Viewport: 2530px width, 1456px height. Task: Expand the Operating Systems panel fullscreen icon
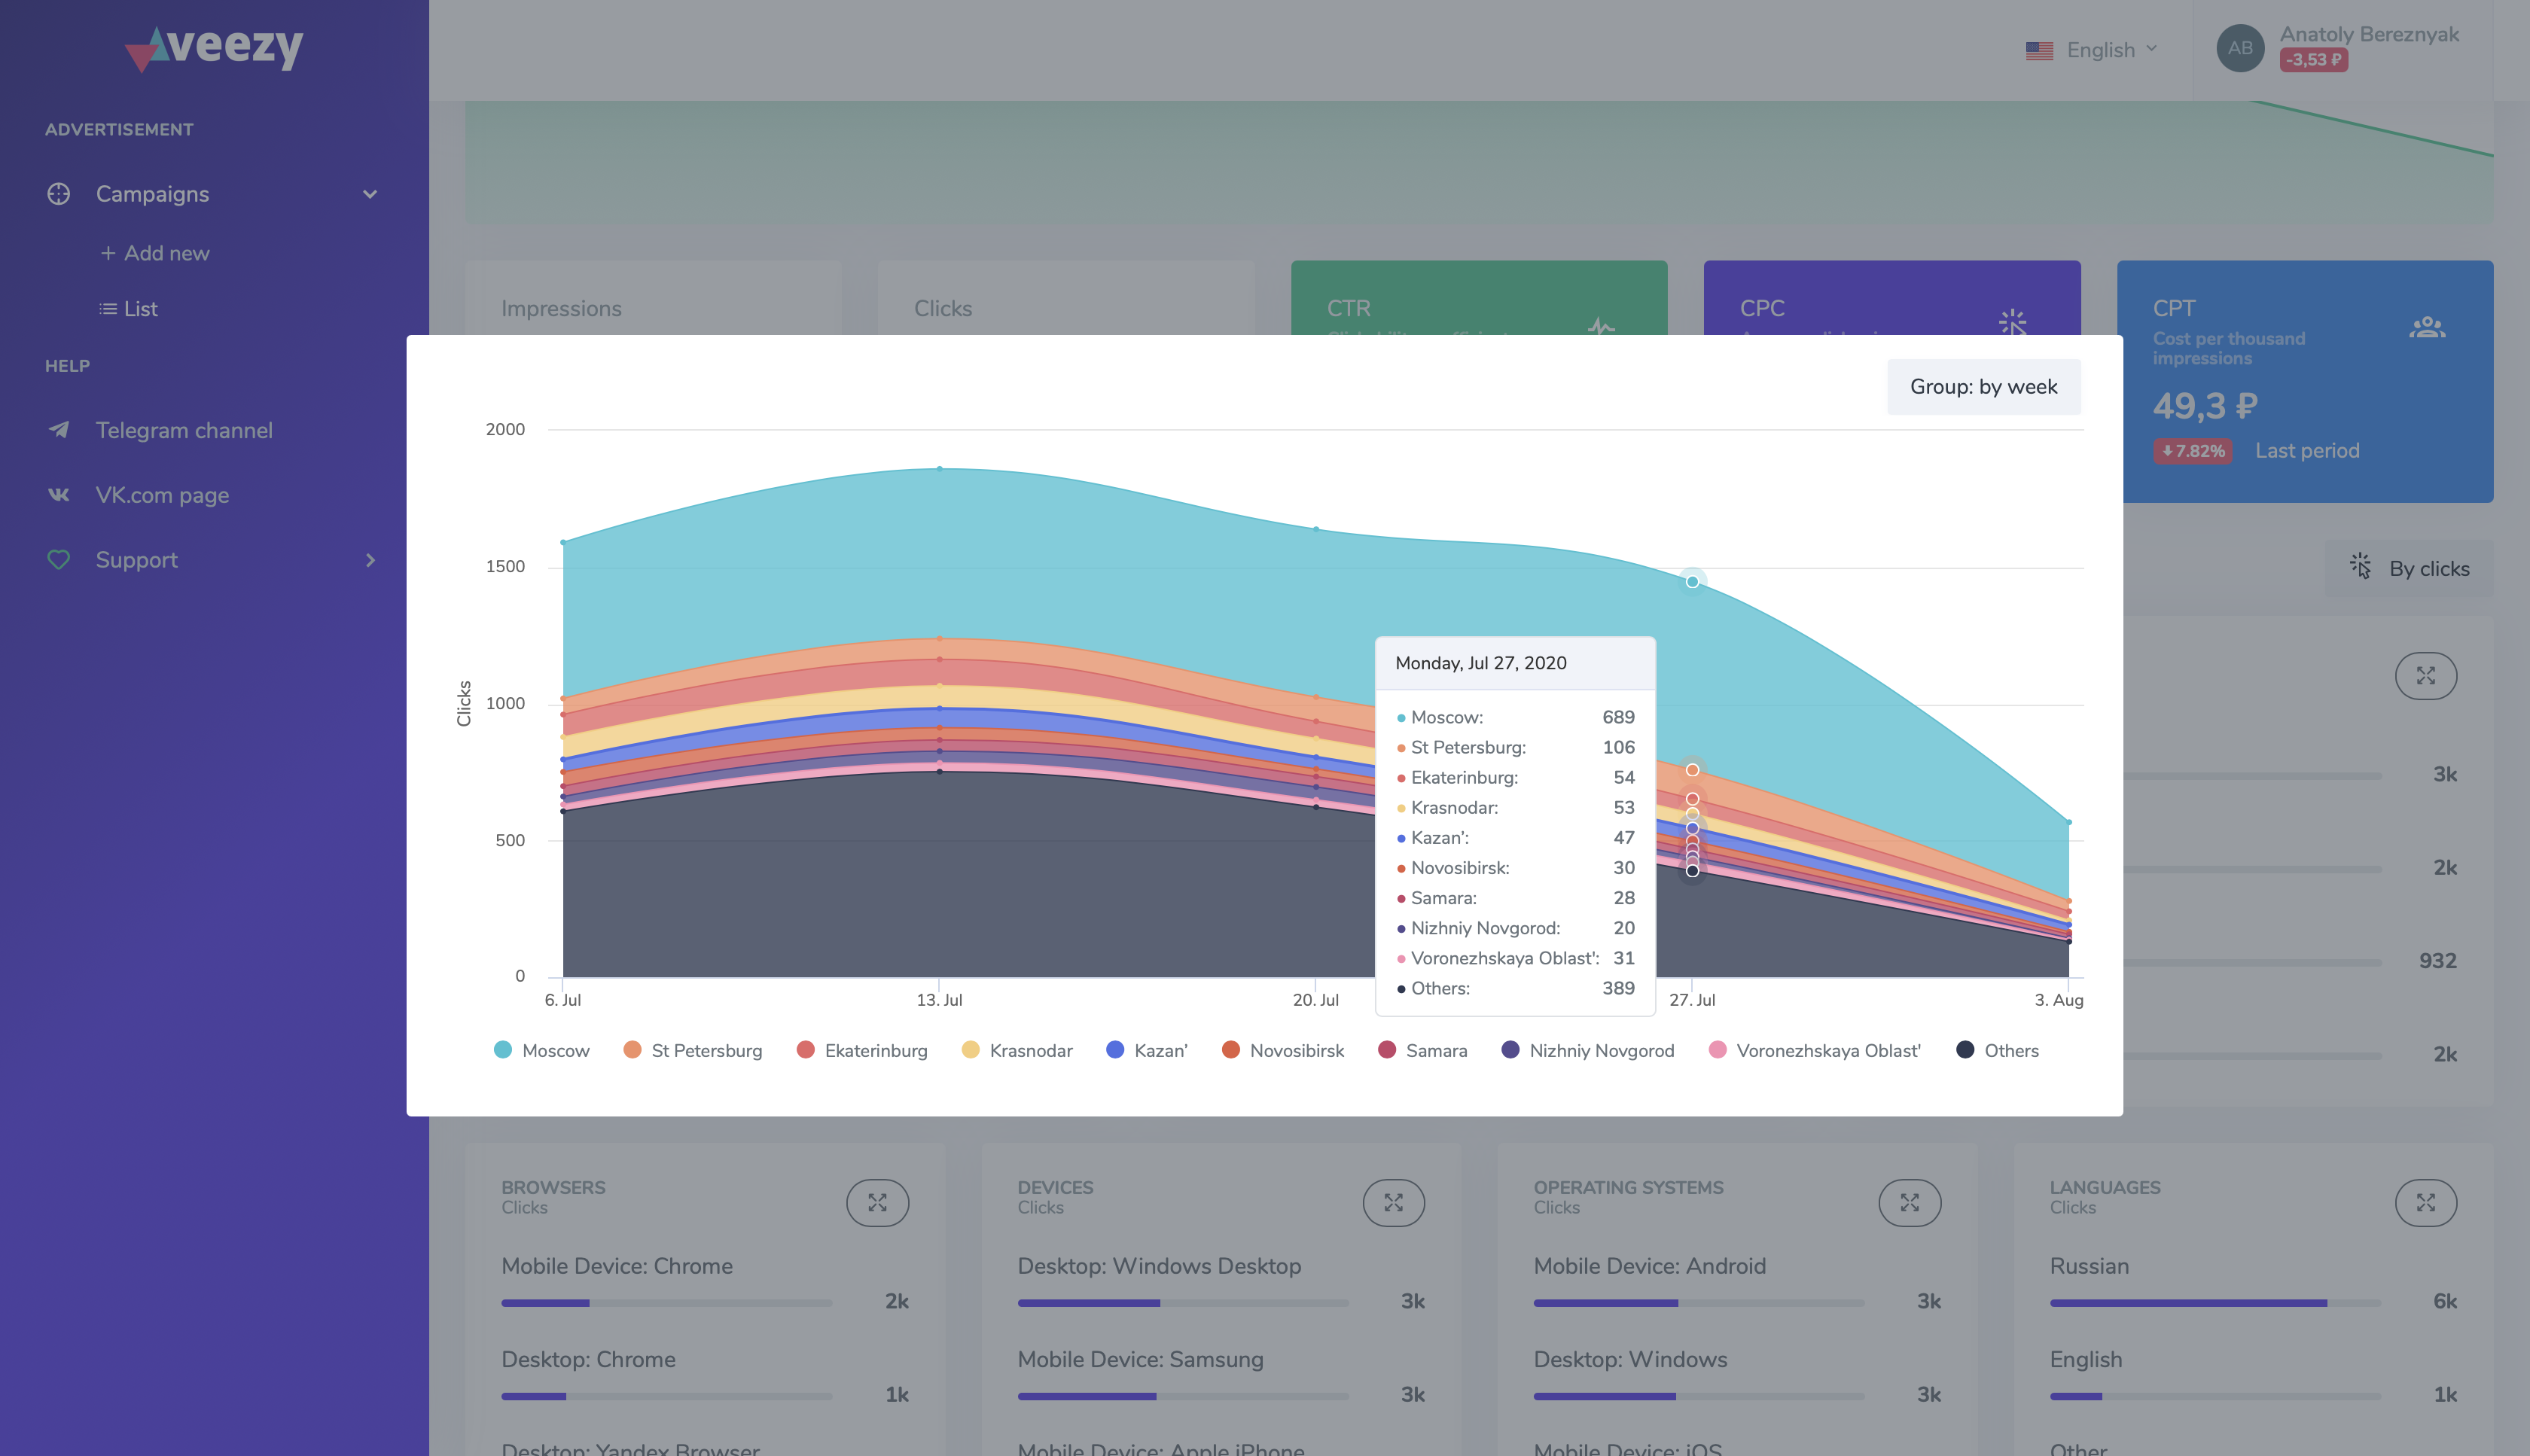[1909, 1202]
